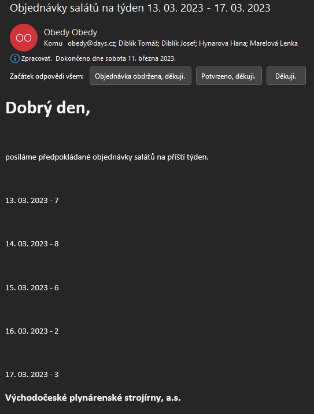Screen dimensions: 314x414
Task: Click the line '17. 03. 2023 - 3'
Action: click(32, 375)
